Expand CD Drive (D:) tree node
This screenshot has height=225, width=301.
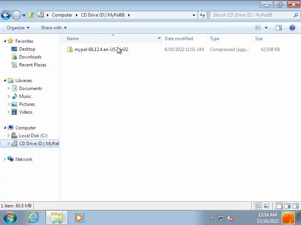click(x=9, y=143)
